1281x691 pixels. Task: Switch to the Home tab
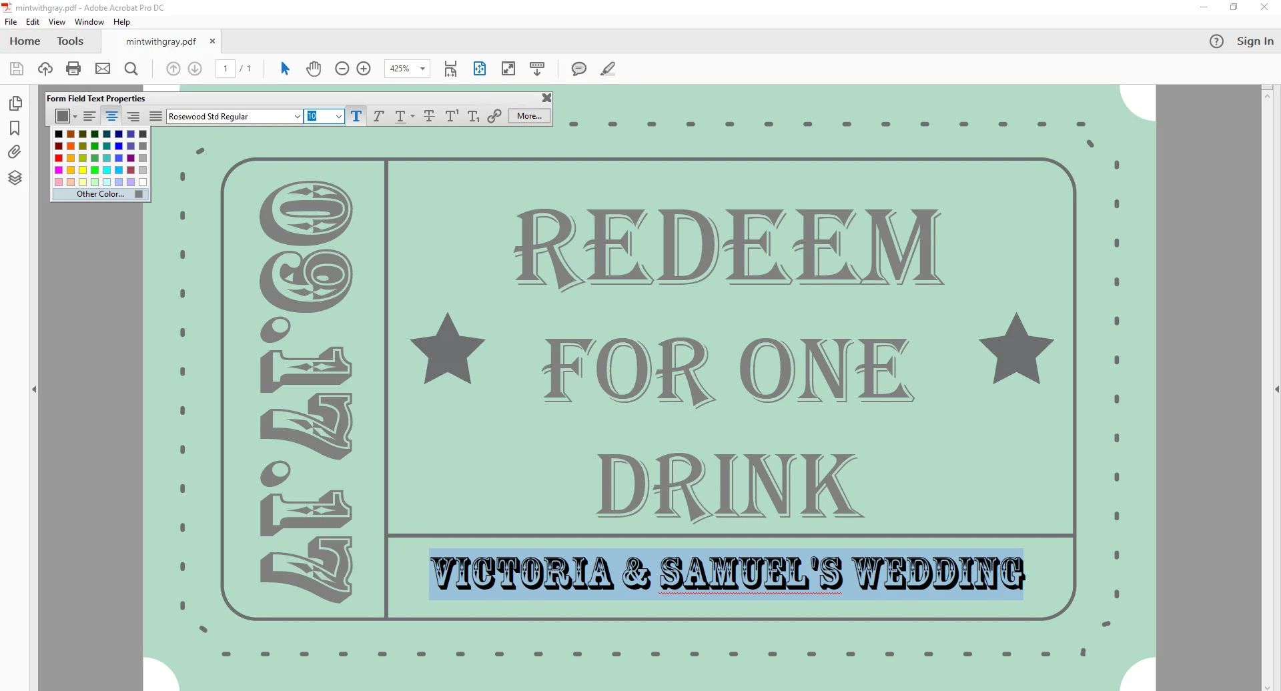[25, 41]
